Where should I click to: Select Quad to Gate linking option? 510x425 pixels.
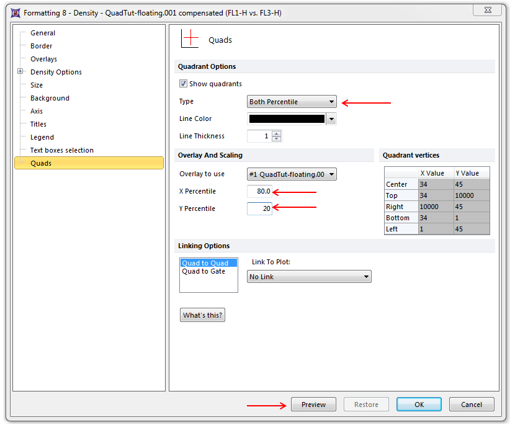tap(204, 271)
